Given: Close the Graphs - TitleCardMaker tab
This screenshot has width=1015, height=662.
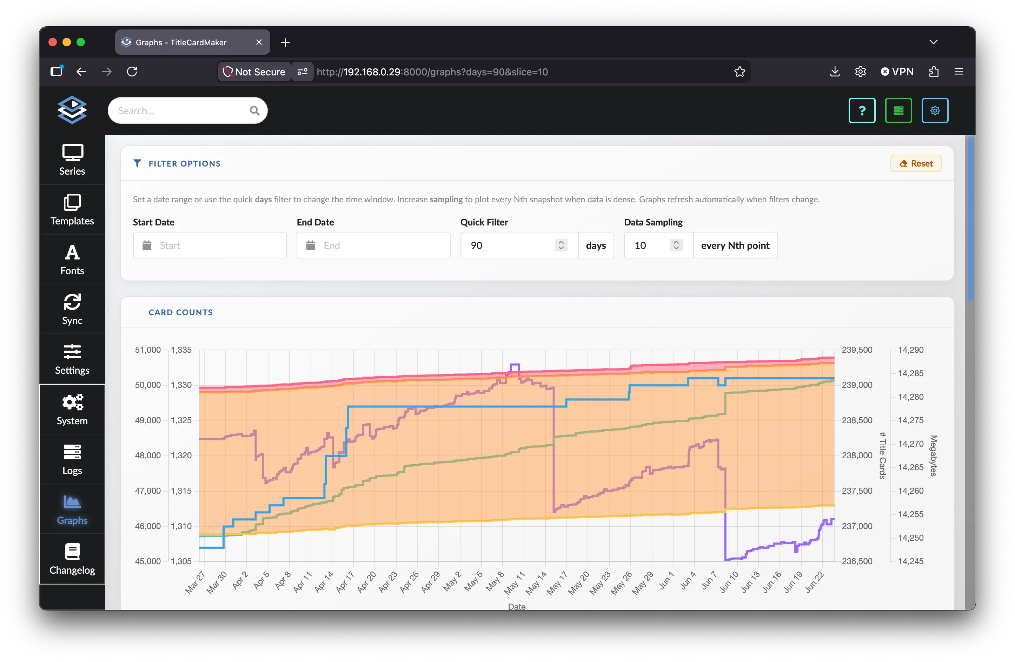Looking at the screenshot, I should (259, 42).
